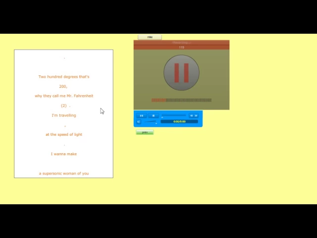Click the lyric line '200,'
This screenshot has width=317, height=238.
pos(63,86)
